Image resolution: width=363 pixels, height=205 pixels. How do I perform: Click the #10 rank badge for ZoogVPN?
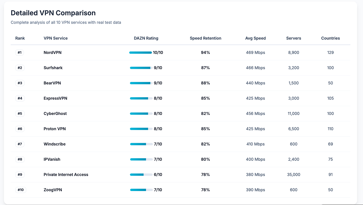point(21,190)
